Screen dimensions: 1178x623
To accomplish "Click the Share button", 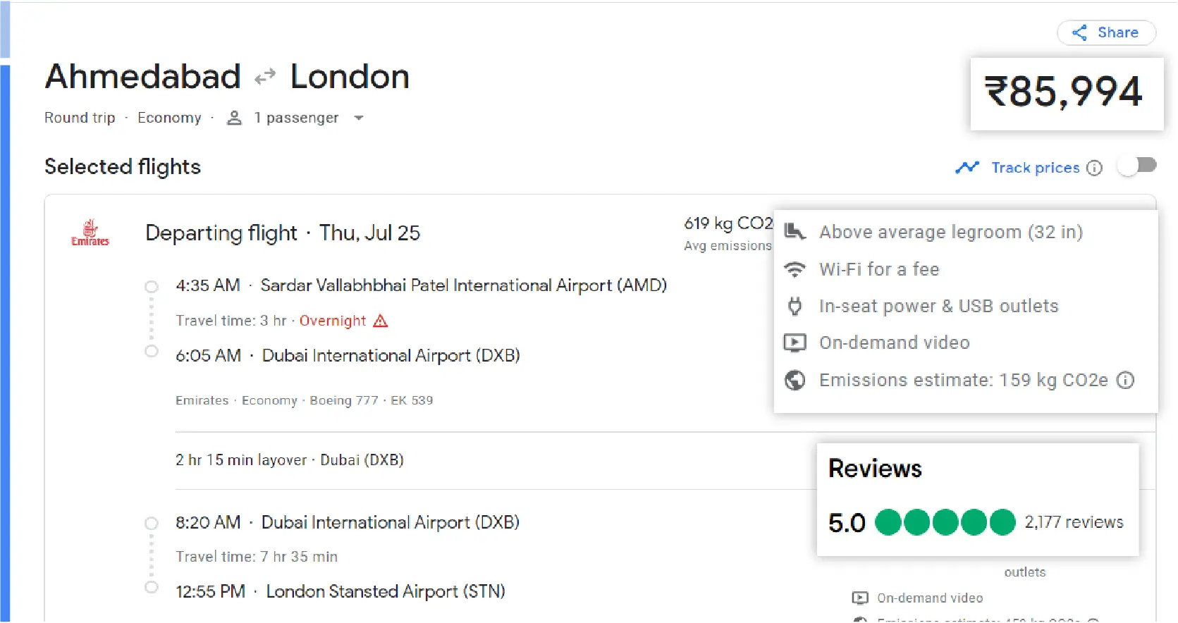I will tap(1105, 32).
